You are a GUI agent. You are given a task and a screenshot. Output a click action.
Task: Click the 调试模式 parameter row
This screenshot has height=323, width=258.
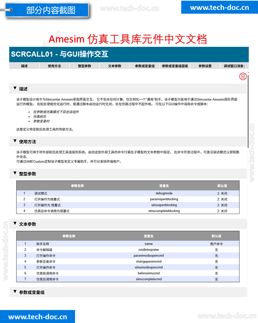pos(128,193)
